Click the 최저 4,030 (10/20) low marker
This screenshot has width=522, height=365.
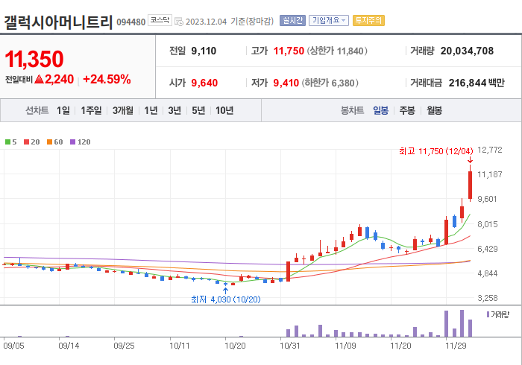226,299
